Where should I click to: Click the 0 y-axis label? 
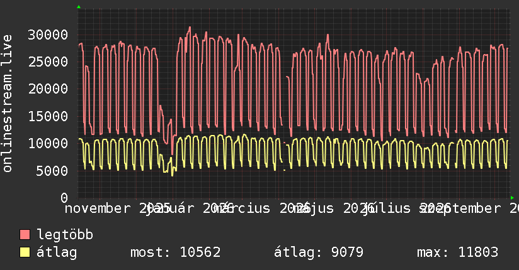point(64,198)
